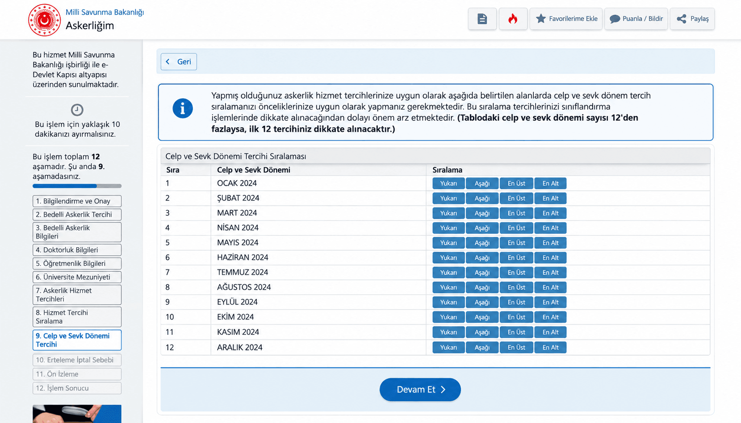The image size is (741, 423).
Task: Click the step progress bar
Action: (77, 186)
